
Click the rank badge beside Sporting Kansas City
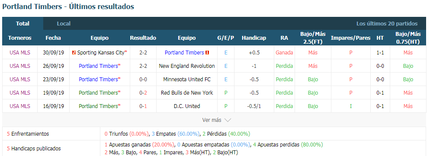click(74, 53)
